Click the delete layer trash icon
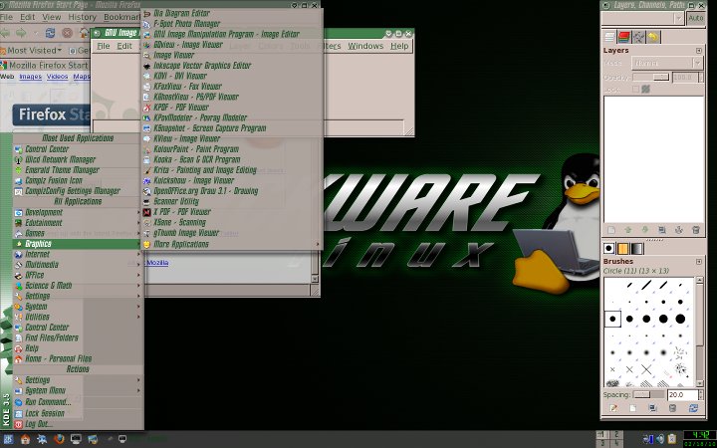Screen dimensions: 717x448 pyautogui.click(x=695, y=230)
